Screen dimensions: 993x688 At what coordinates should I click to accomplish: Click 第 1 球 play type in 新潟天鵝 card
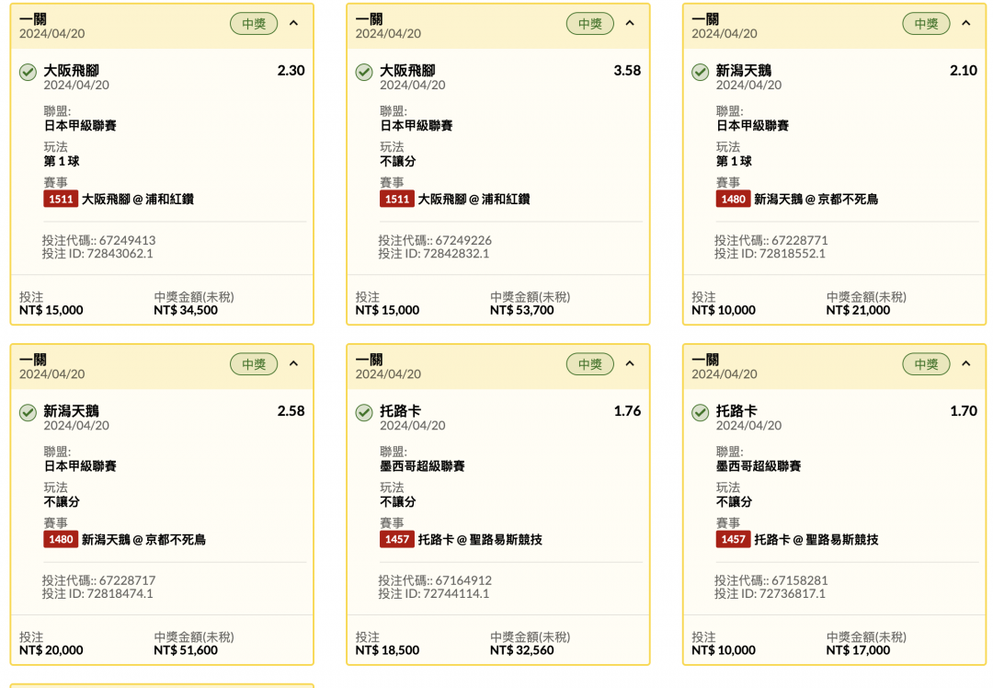tap(734, 161)
